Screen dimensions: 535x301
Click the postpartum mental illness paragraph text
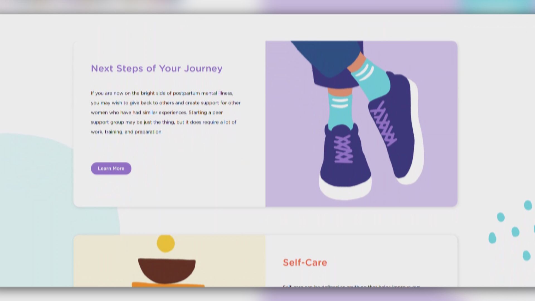pyautogui.click(x=166, y=112)
